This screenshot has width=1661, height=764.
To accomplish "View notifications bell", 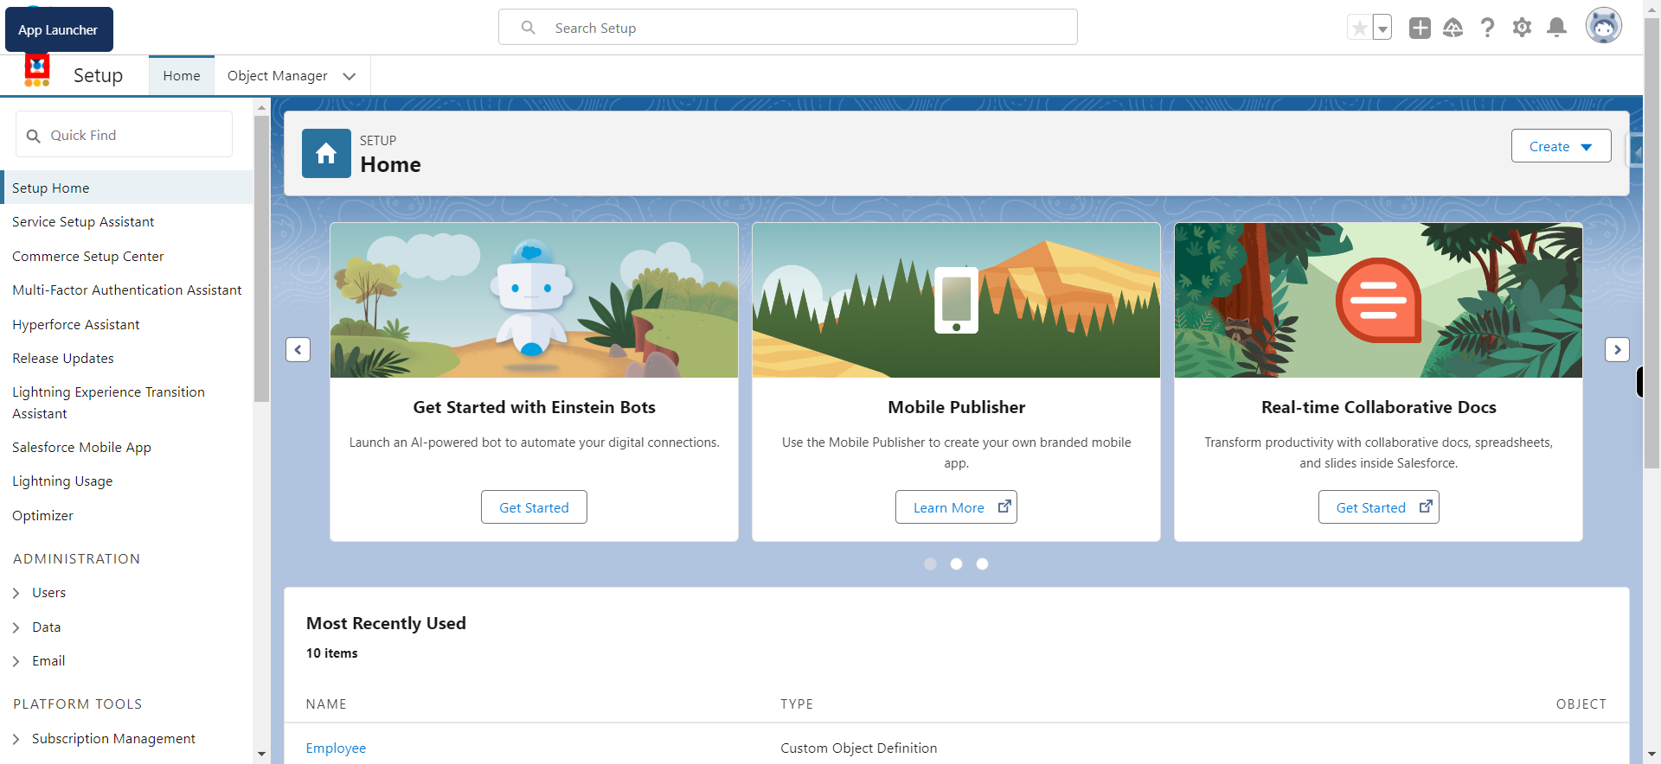I will click(1557, 29).
